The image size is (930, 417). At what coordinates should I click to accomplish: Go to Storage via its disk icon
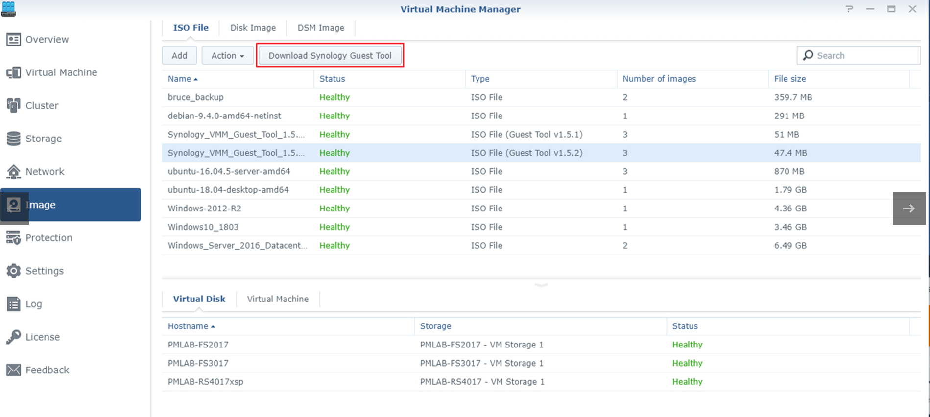13,139
